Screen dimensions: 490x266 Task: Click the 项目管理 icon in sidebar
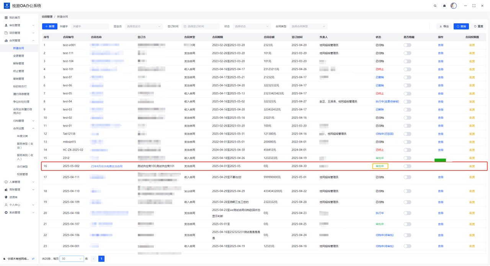6,33
